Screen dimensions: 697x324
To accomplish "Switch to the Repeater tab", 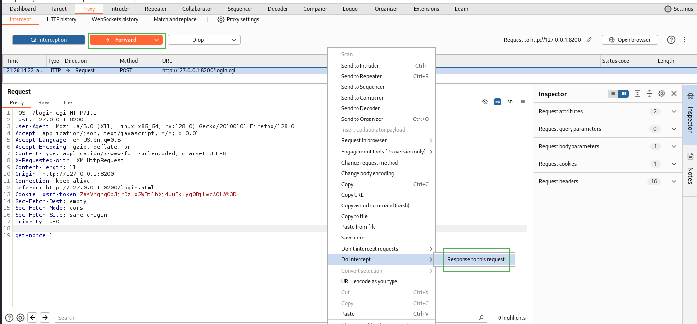I will tap(156, 9).
